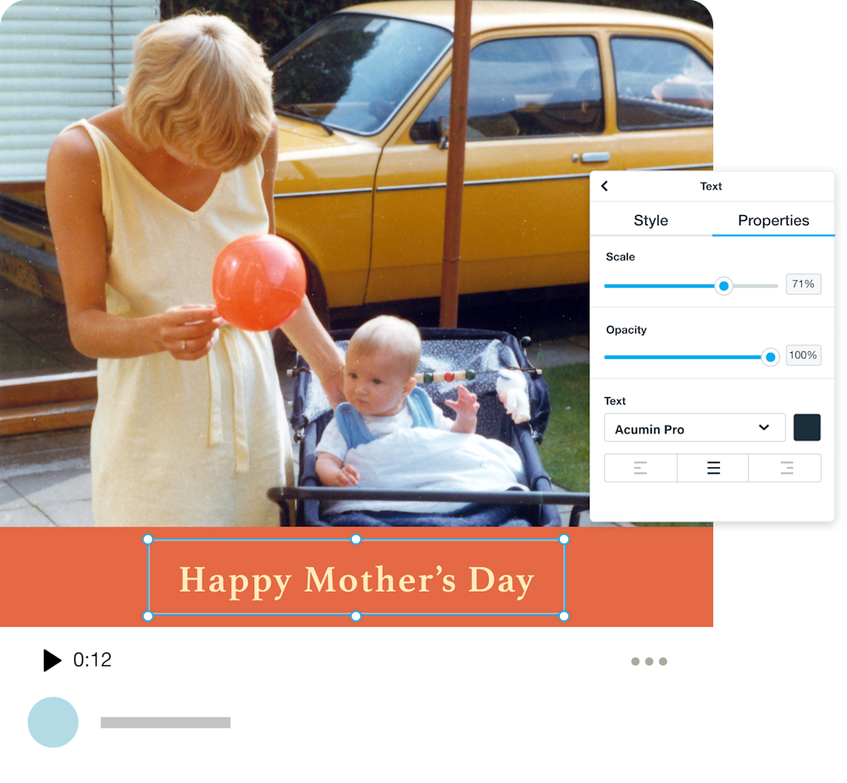Viewport: 847px width, 783px height.
Task: Center align the text
Action: pos(713,468)
